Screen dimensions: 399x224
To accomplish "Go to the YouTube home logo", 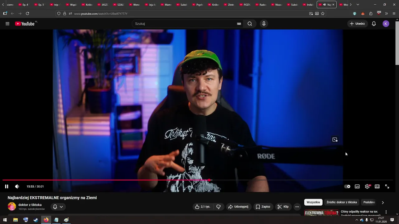I will pos(25,24).
